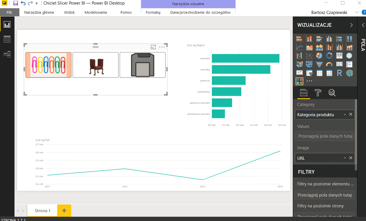Viewport: 366px width, 221px height.
Task: Open the Analytics magnifier pane
Action: (x=332, y=93)
